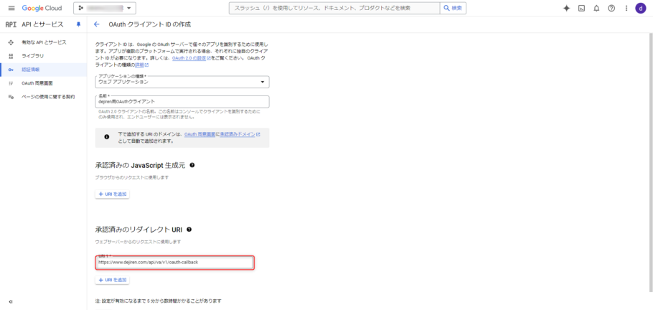Image resolution: width=653 pixels, height=310 pixels.
Task: Open 有効な API とサービス in the sidebar
Action: click(x=44, y=42)
